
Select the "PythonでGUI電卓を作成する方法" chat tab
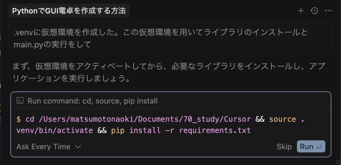click(69, 11)
